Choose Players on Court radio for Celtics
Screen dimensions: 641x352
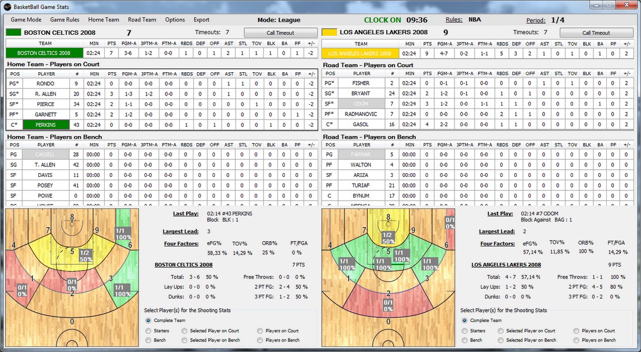coord(260,331)
